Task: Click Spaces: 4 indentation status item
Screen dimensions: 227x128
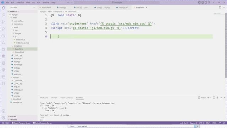Action: [193, 123]
